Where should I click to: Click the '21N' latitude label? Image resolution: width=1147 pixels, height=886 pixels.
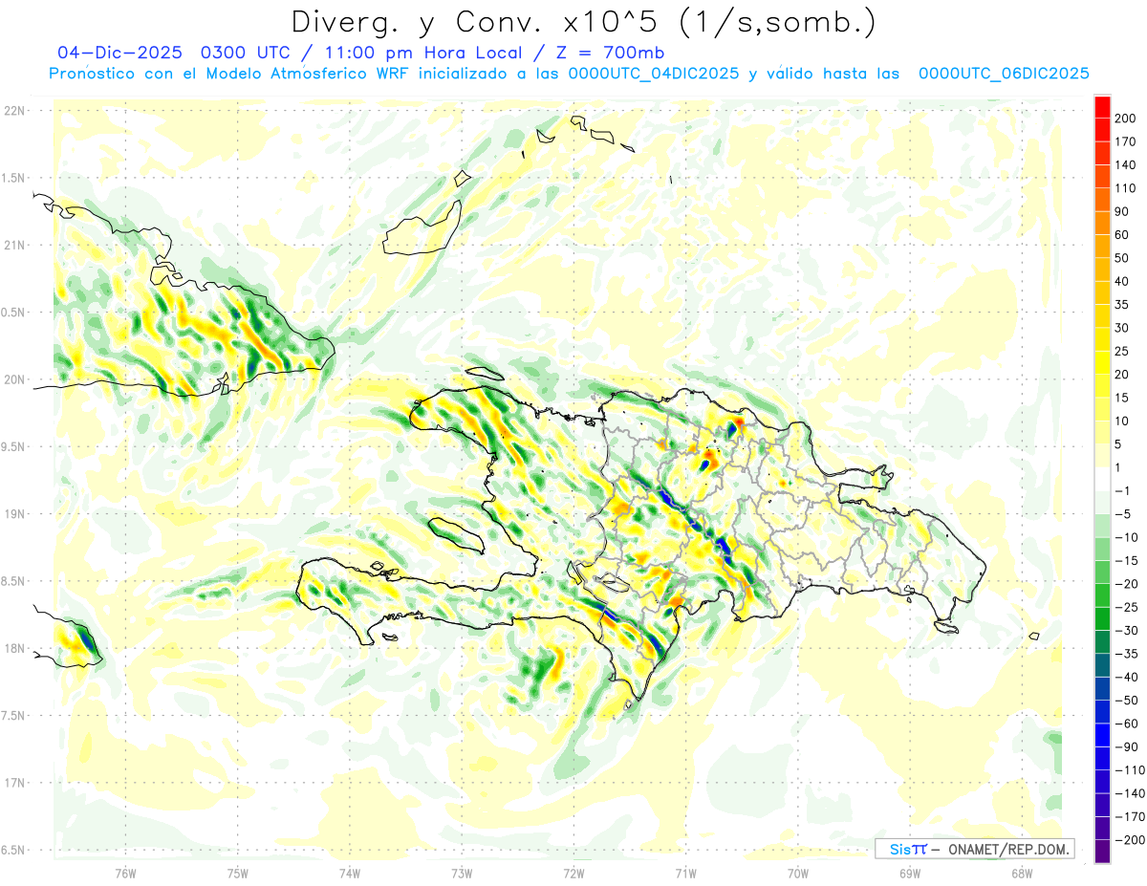[15, 246]
